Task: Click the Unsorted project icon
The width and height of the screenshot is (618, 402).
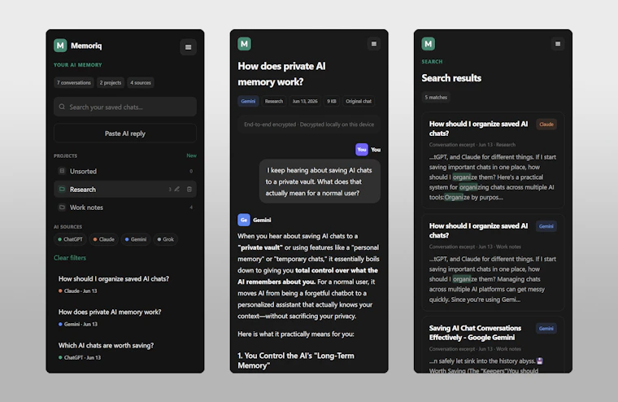Action: (x=62, y=171)
